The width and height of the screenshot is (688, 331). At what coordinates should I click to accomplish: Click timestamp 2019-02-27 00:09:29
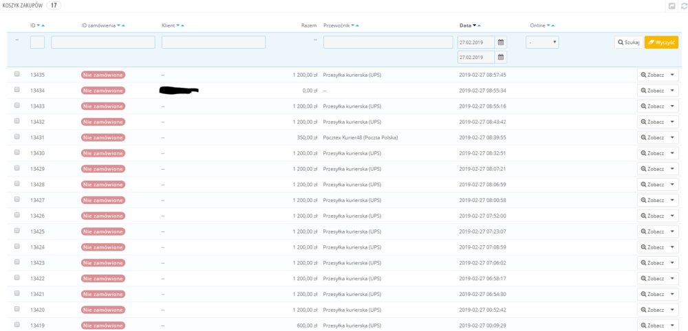click(483, 326)
